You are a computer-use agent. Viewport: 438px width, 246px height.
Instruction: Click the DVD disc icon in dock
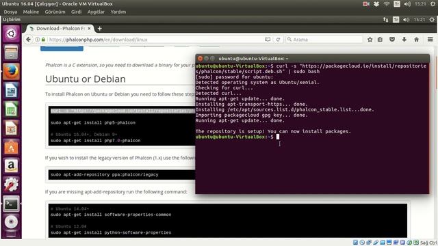tap(11, 222)
